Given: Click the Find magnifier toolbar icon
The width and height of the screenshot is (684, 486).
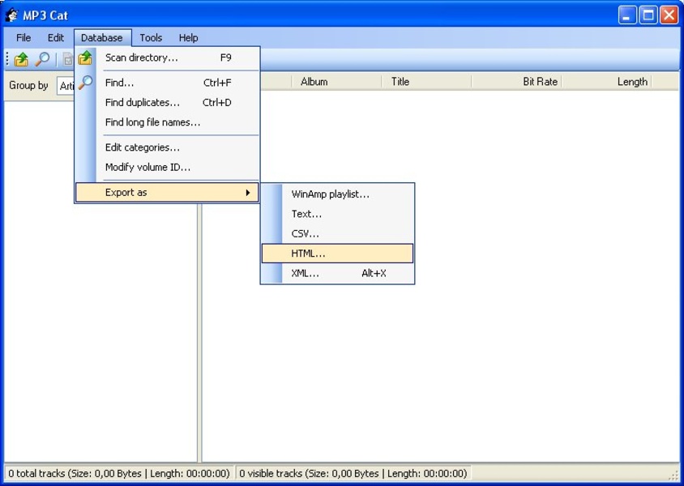Looking at the screenshot, I should click(42, 59).
